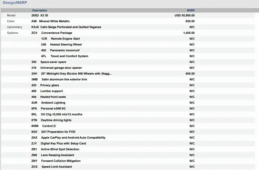259x170 pixels.
Task: Click the USD 50,900.00 price value
Action: pos(184,15)
